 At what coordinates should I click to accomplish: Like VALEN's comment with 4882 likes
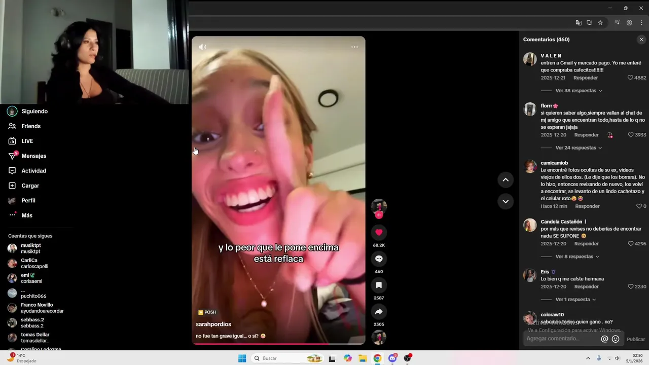click(630, 78)
